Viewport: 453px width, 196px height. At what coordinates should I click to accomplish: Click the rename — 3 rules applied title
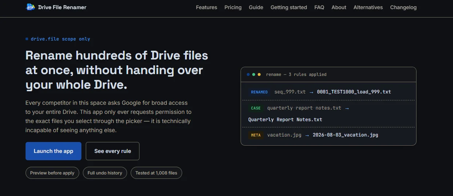click(x=296, y=74)
